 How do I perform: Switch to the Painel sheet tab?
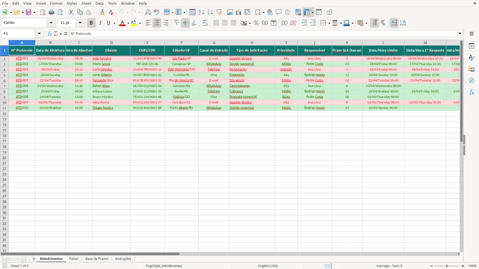point(73,259)
